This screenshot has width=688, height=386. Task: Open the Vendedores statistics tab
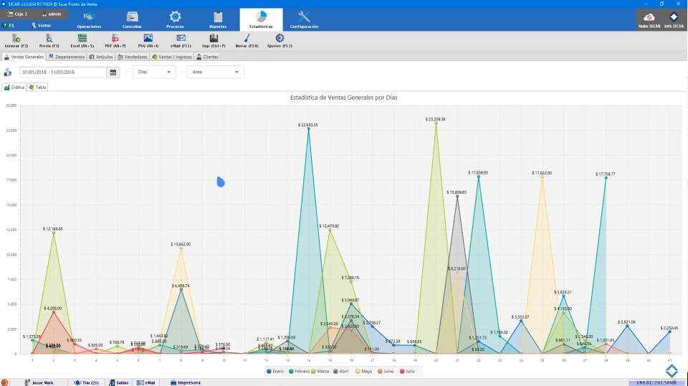133,57
